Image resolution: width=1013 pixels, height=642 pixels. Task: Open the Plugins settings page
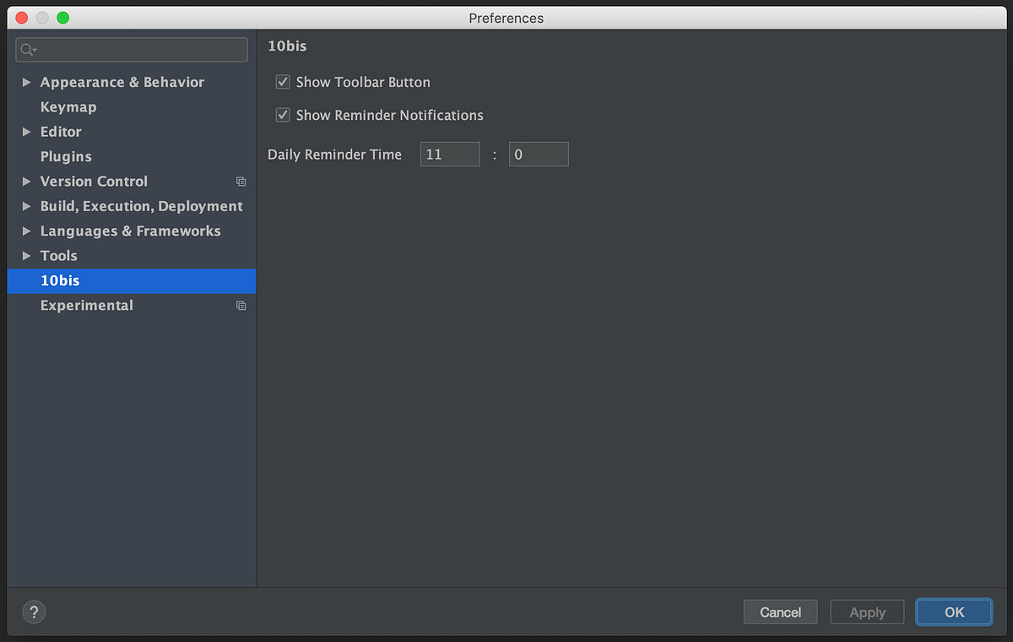pos(66,156)
